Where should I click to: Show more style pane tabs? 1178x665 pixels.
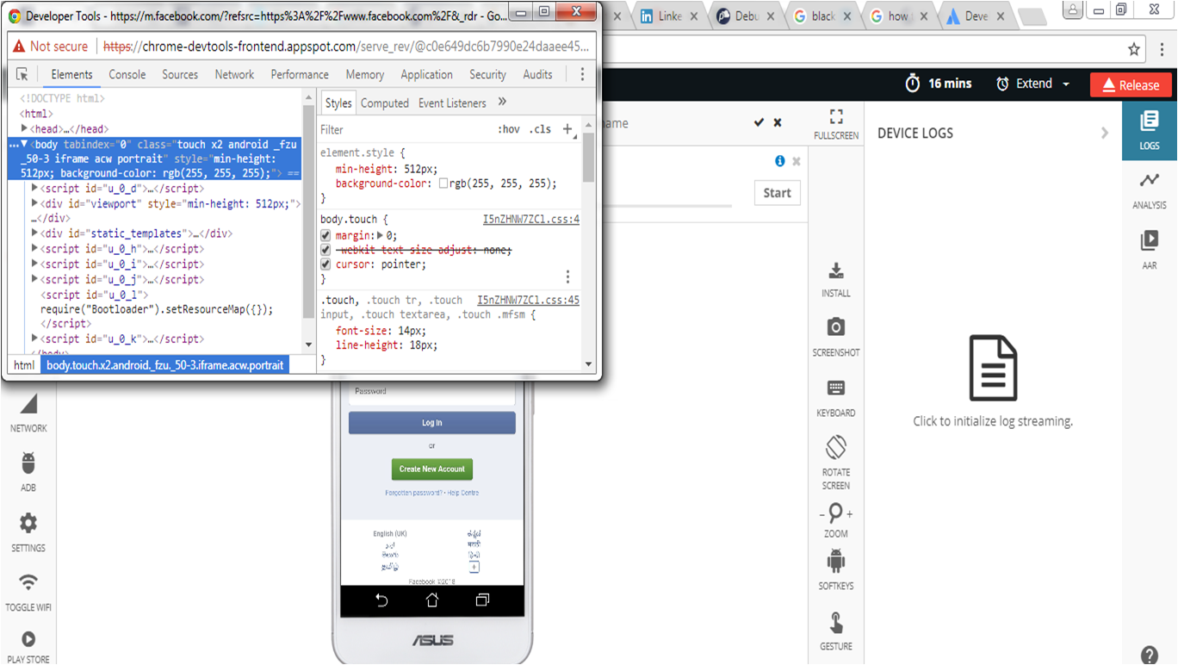(502, 103)
